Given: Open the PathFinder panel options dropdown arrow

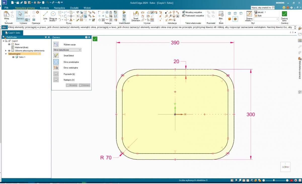Looking at the screenshot, I should click(46, 37).
